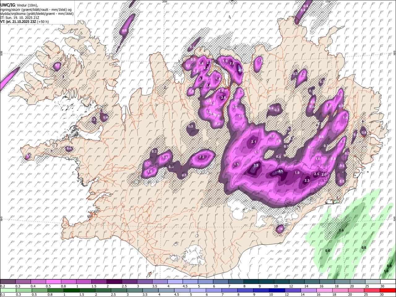Select the upper legend swatch starting at 0.8
The height and width of the screenshot is (297, 396).
(x=68, y=282)
